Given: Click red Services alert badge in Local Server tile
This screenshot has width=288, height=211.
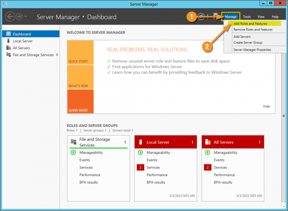Looking at the screenshot, I should pyautogui.click(x=140, y=168).
